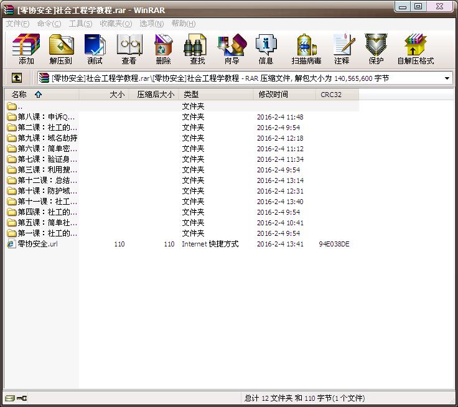This screenshot has width=458, height=407.
Task: Select folder 第十二课：总结...
Action: coord(41,180)
